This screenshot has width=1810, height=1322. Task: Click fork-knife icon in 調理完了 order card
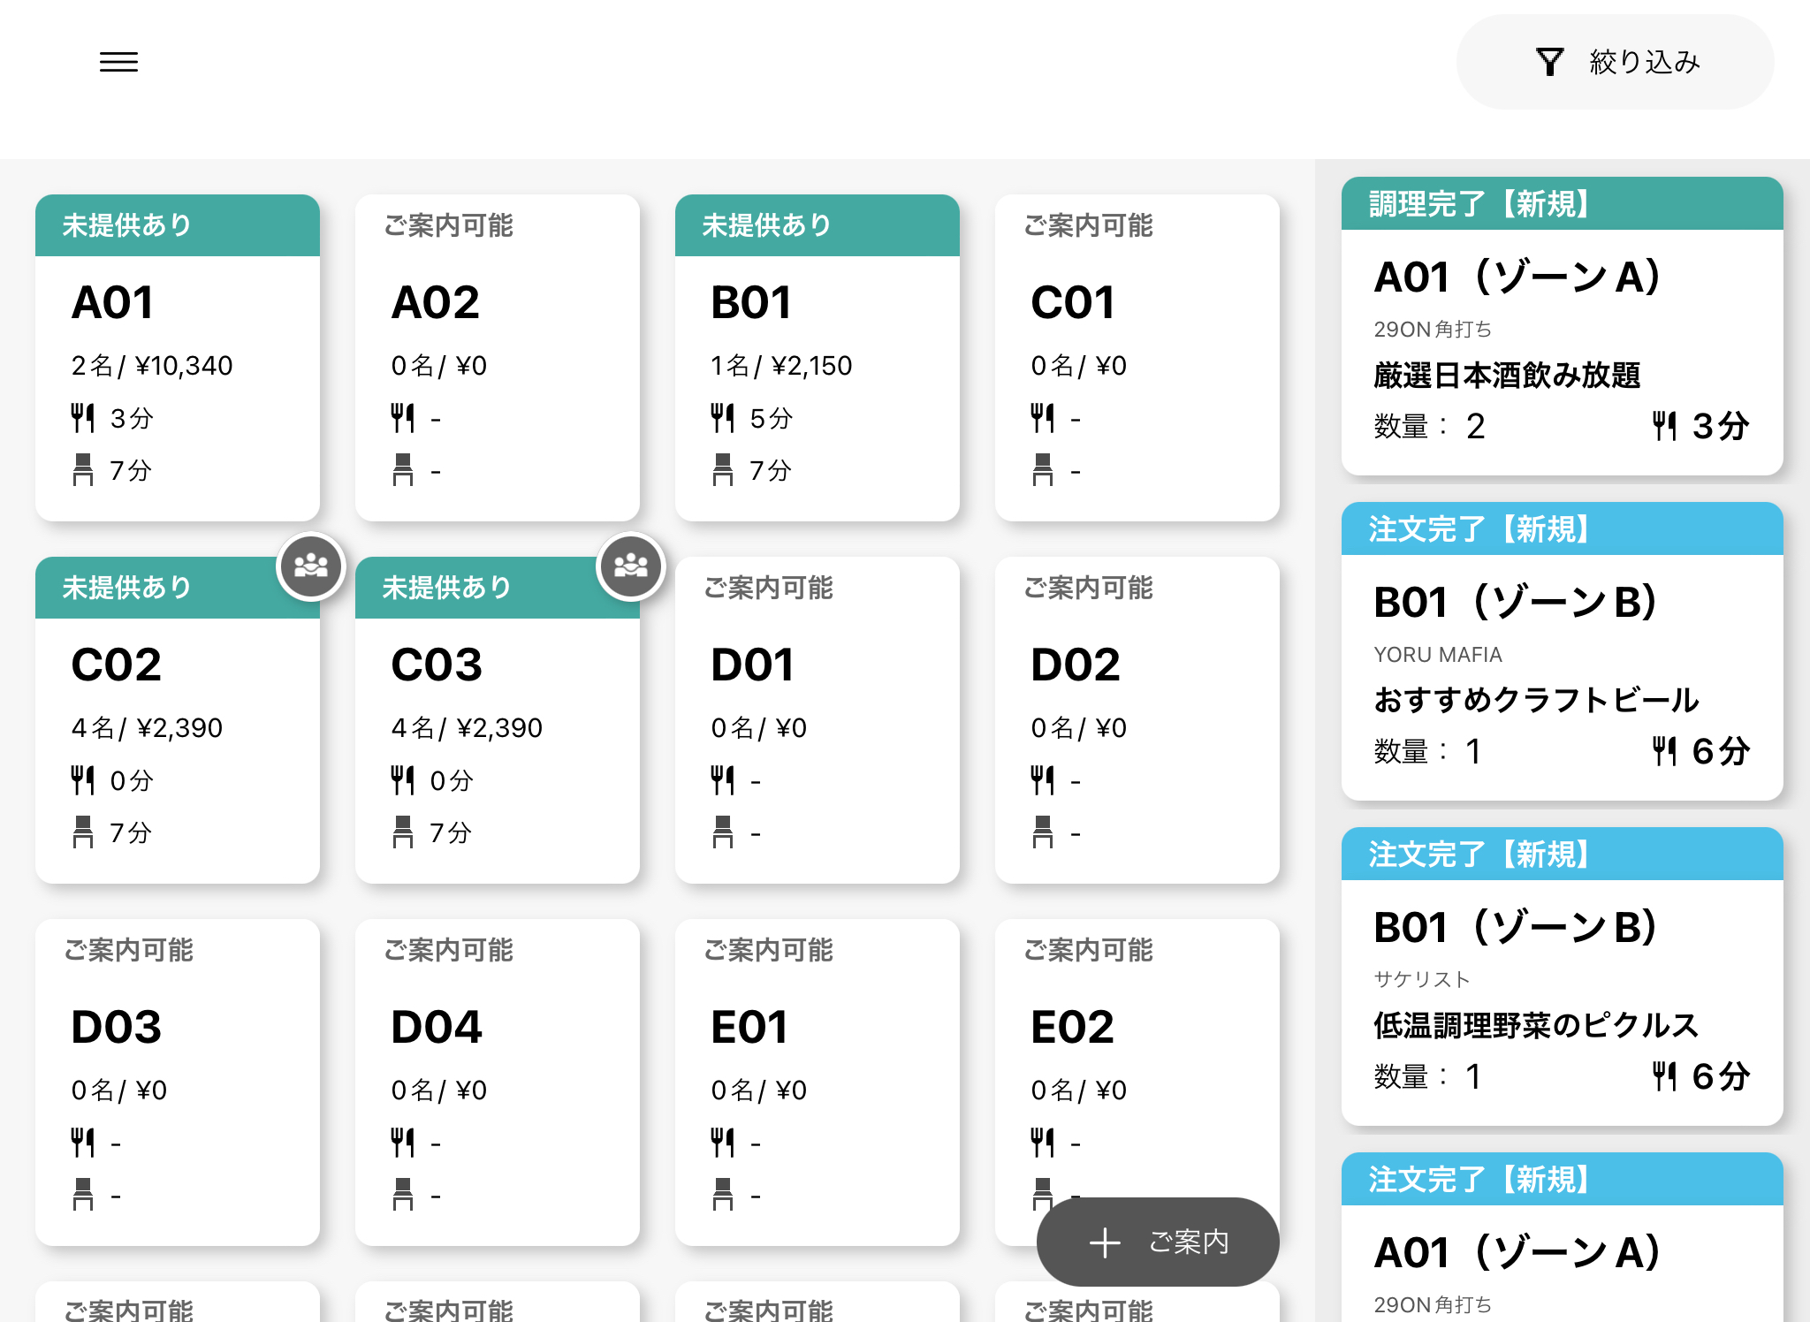click(1664, 426)
